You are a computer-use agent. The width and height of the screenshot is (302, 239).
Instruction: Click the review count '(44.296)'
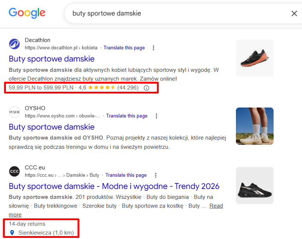tap(128, 88)
